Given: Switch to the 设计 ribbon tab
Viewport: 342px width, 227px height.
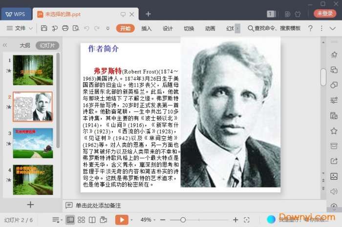Looking at the screenshot, I should point(168,28).
